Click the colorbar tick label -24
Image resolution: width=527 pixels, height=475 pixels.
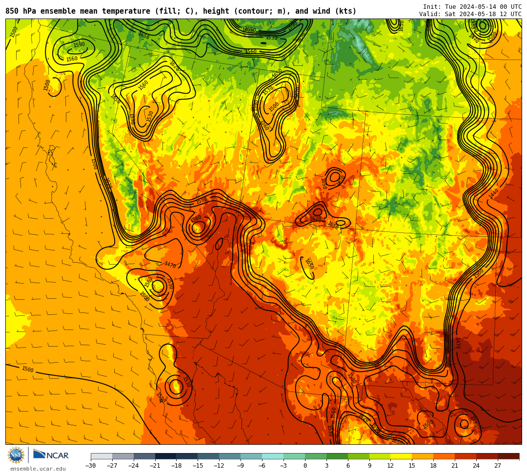point(134,466)
